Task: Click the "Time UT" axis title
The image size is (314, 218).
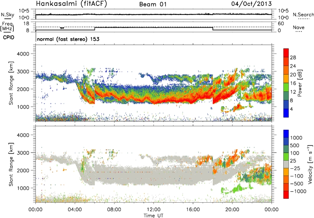Action: 153,215
